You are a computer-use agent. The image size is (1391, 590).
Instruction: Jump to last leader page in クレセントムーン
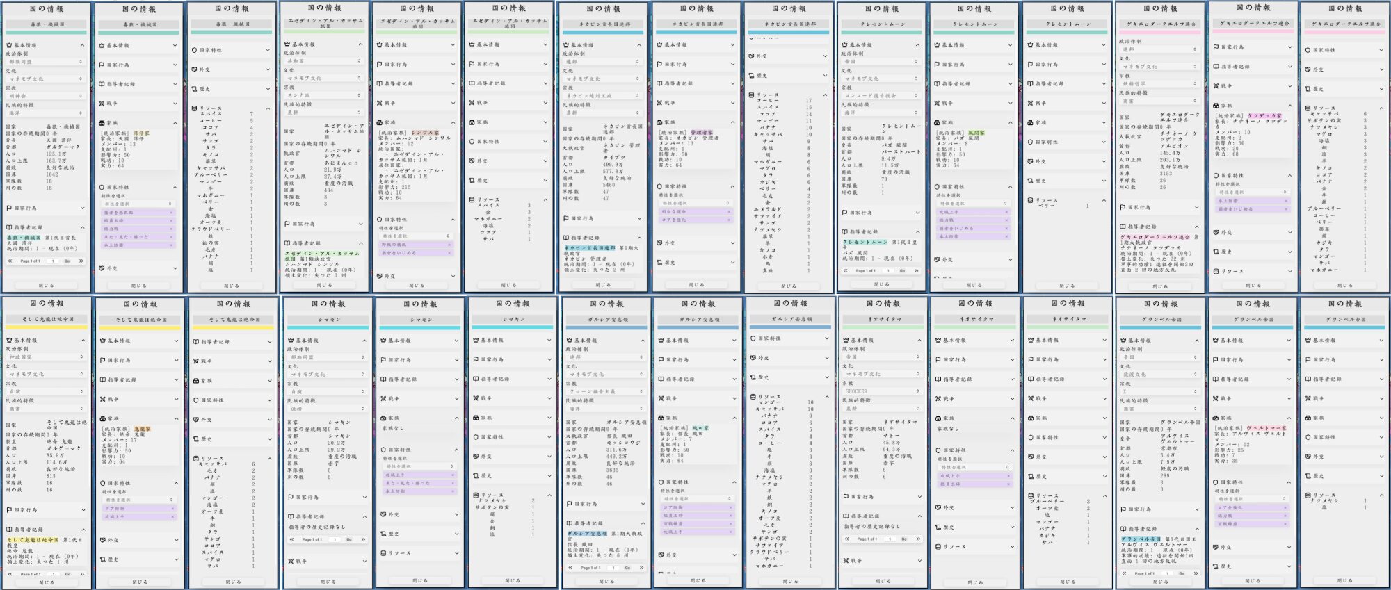pyautogui.click(x=917, y=270)
